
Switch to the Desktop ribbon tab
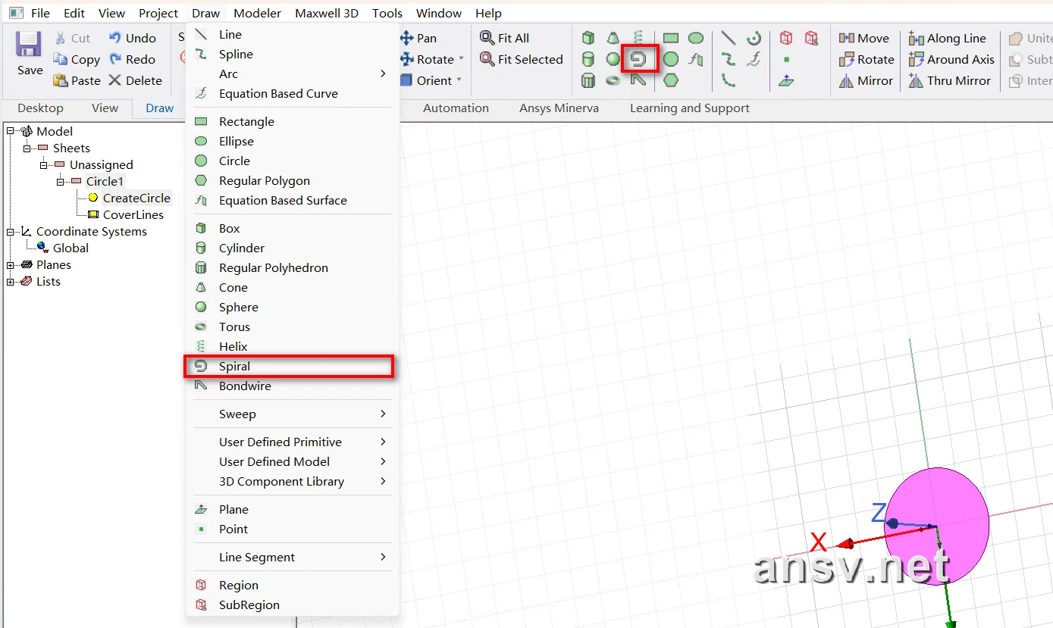41,108
